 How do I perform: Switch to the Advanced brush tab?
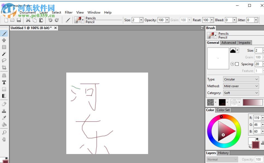tap(229, 43)
